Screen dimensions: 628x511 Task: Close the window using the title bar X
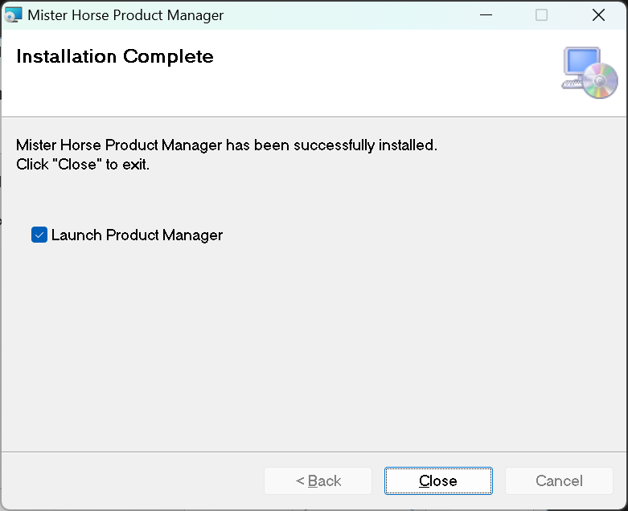pyautogui.click(x=598, y=14)
